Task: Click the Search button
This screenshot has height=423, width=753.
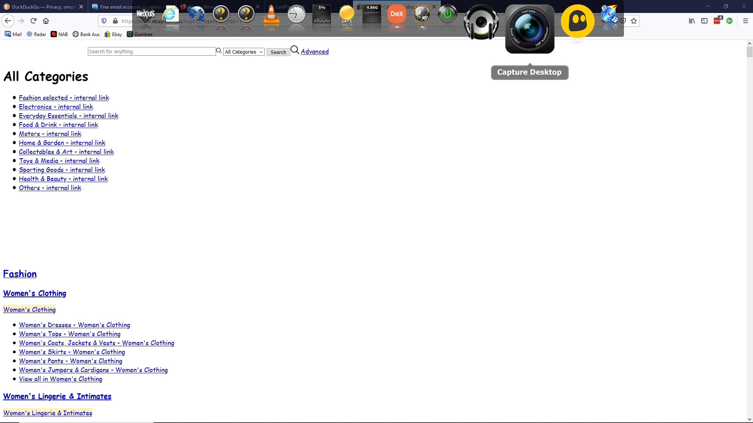Action: (x=278, y=52)
